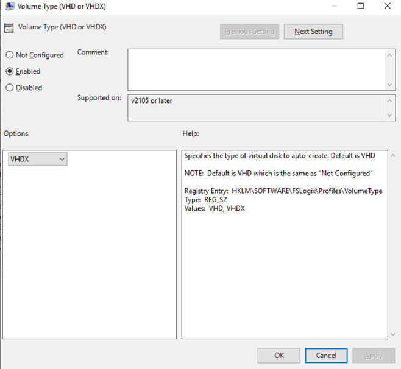
Task: Click inside the Comment text box
Action: [x=256, y=69]
